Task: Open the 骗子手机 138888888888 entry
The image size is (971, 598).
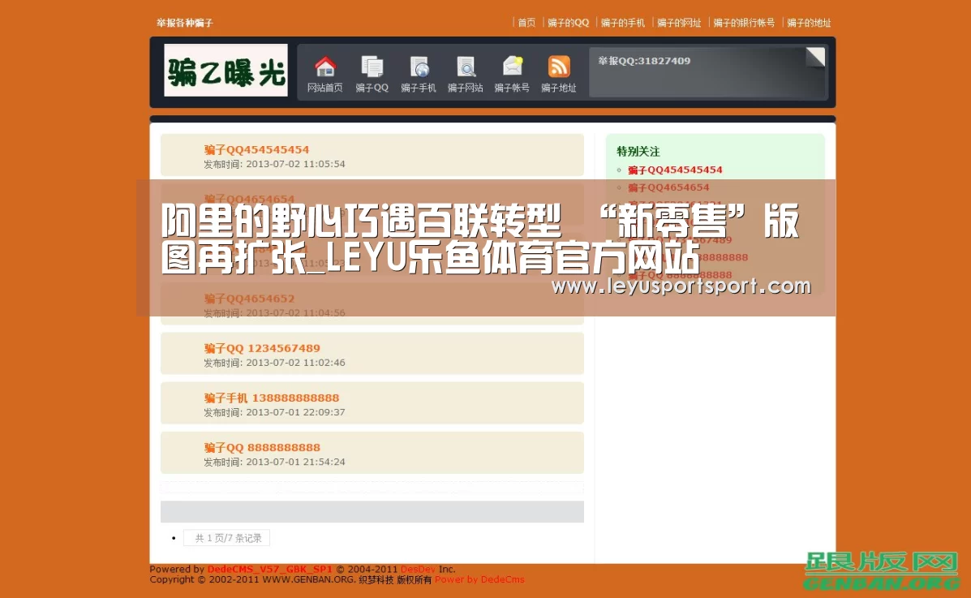Action: tap(271, 398)
